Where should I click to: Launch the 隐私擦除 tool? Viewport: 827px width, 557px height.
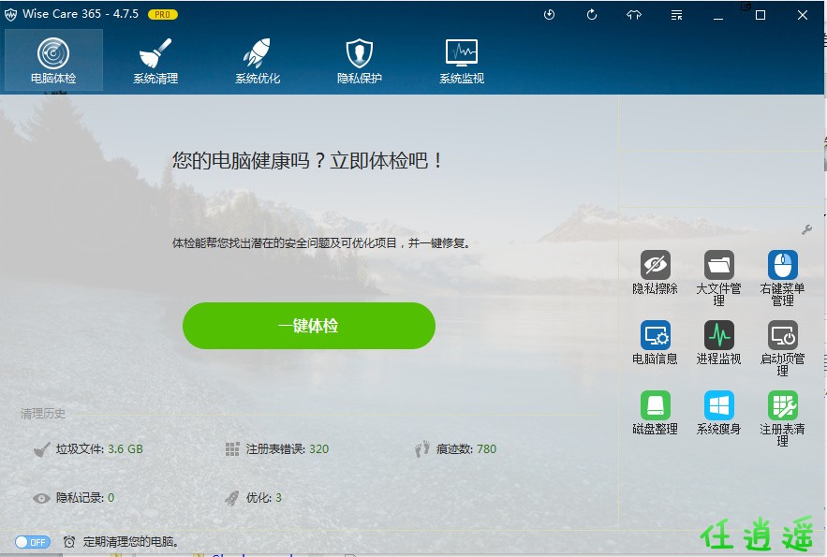tap(655, 272)
